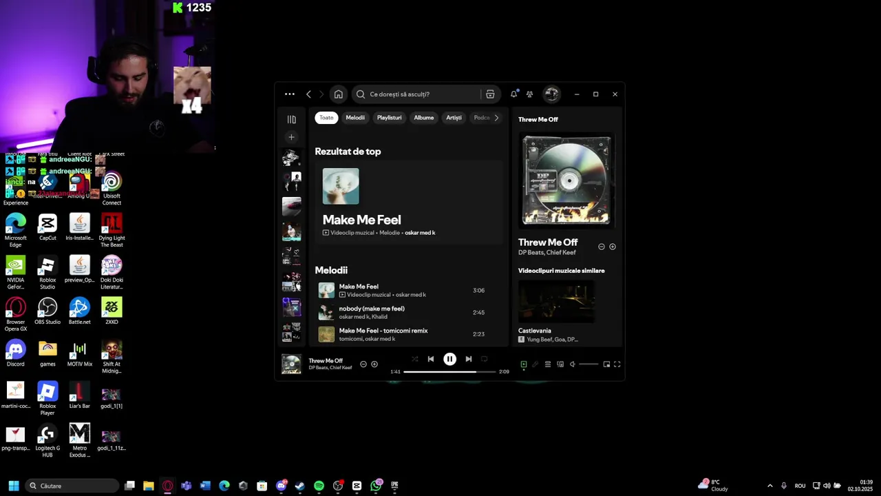Click minus icon next to player bar track
881x496 pixels.
pos(363,364)
